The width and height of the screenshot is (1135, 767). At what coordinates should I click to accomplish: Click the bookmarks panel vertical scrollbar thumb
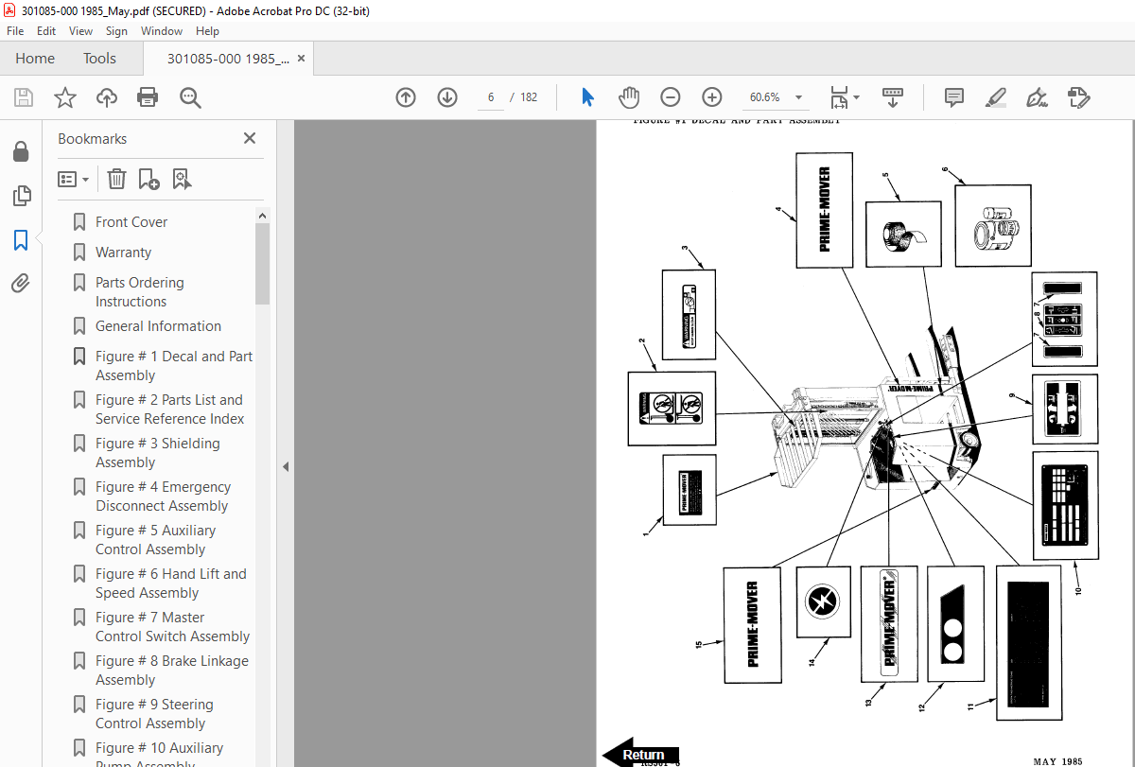coord(262,264)
